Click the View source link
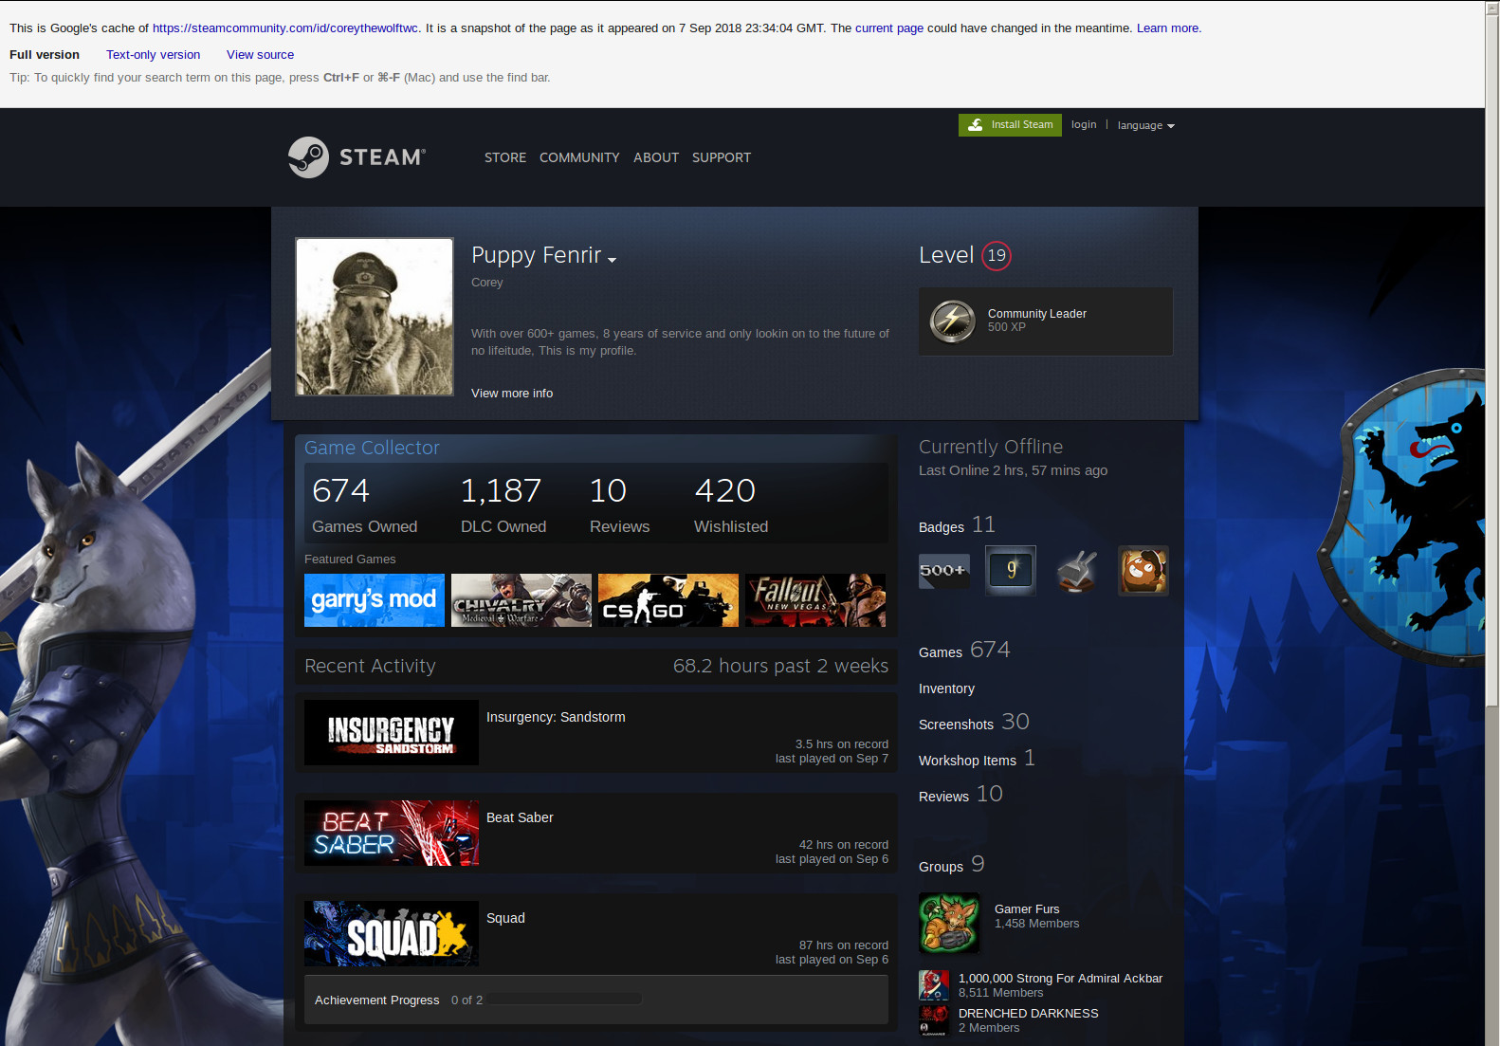Viewport: 1500px width, 1046px height. pyautogui.click(x=260, y=54)
